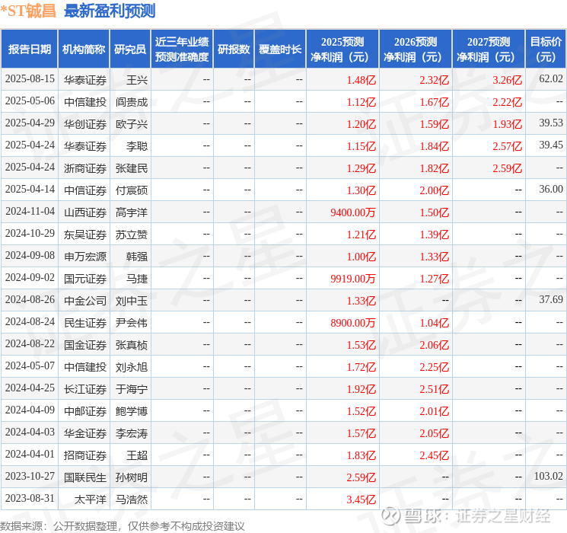Screen dimensions: 567x533
Task: Click 2.51亿 in 于海宁 row
Action: (434, 389)
